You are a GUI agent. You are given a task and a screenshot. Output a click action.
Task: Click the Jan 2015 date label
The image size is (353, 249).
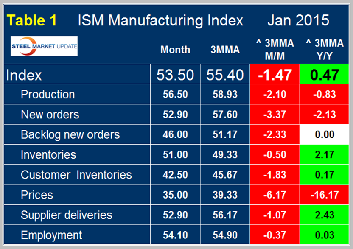[298, 20]
